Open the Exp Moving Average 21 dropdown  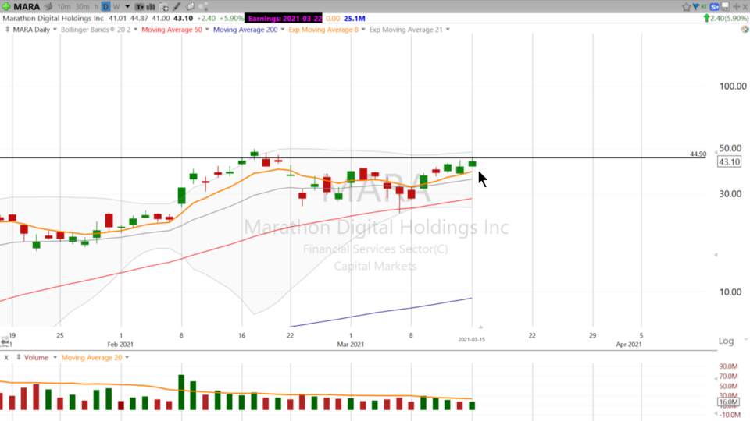click(448, 30)
